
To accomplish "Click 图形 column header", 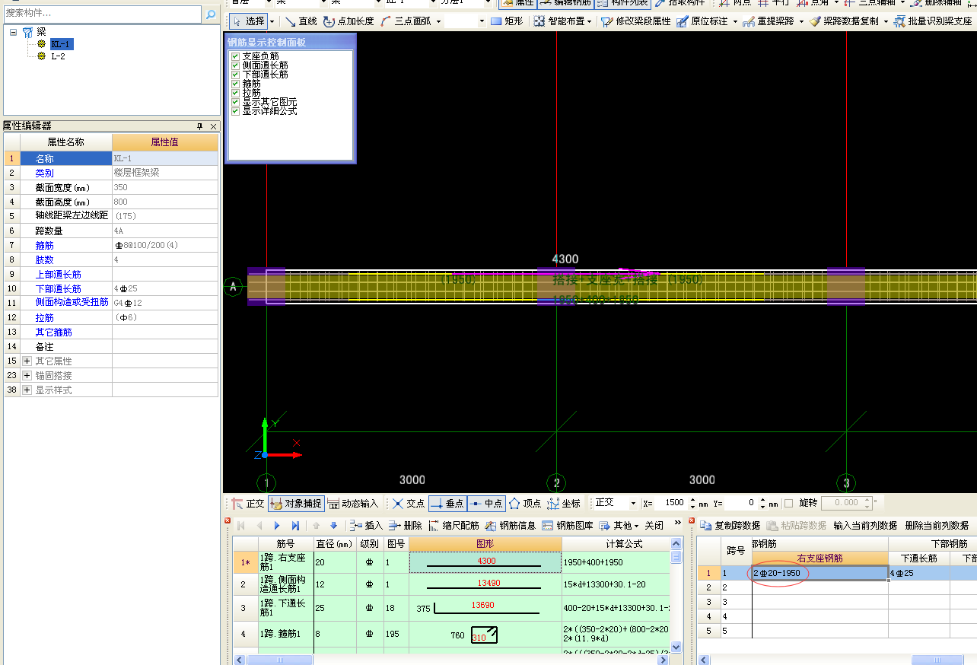I will coord(485,544).
